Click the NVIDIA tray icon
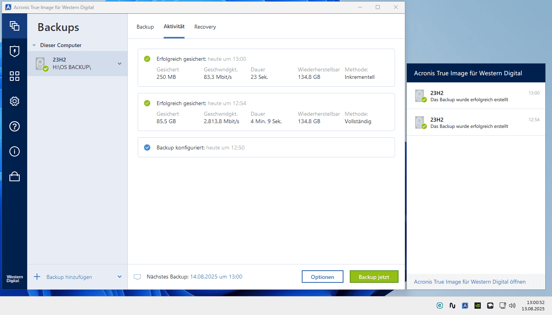552x315 pixels. click(x=477, y=305)
